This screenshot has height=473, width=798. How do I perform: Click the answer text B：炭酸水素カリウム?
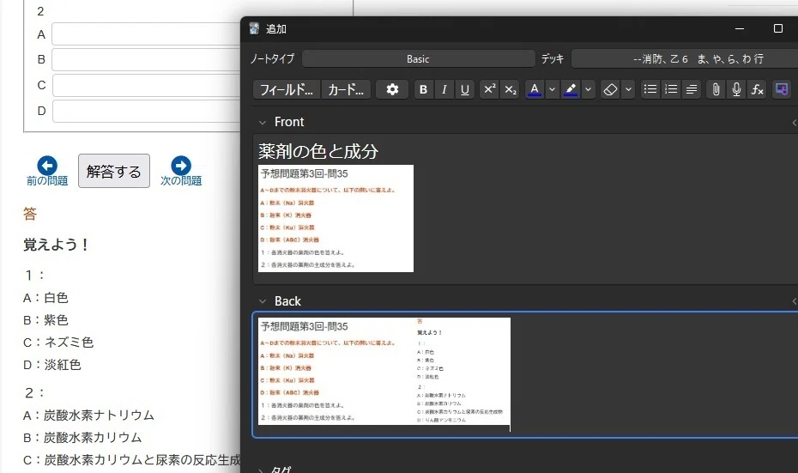(x=82, y=437)
